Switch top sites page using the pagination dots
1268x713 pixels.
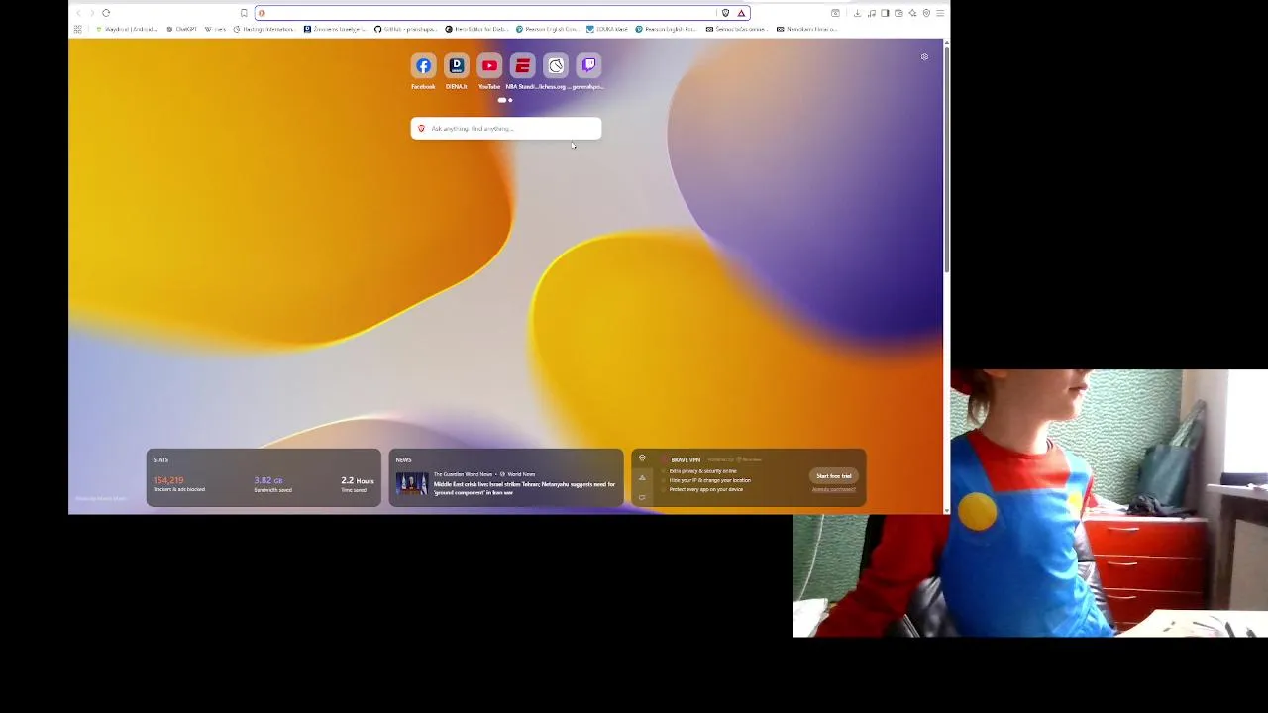pyautogui.click(x=506, y=100)
